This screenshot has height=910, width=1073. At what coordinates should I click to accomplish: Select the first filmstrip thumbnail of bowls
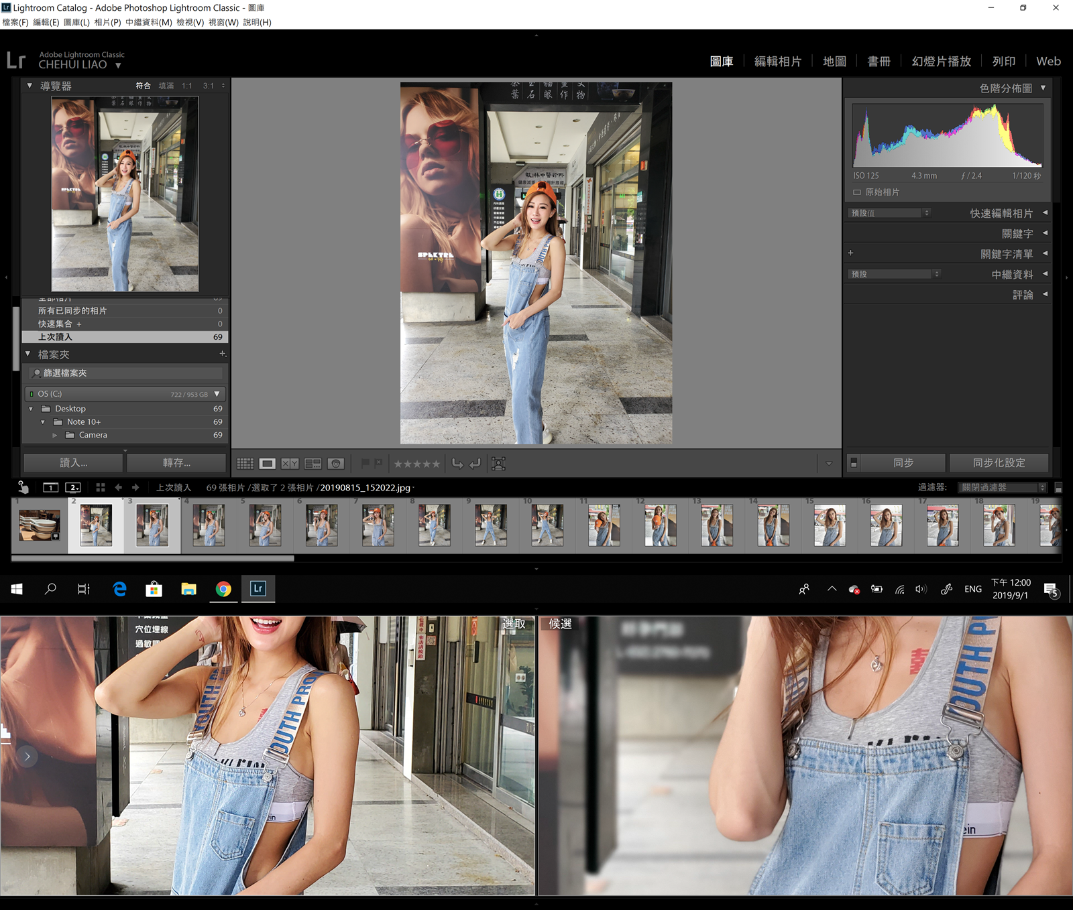[x=39, y=525]
